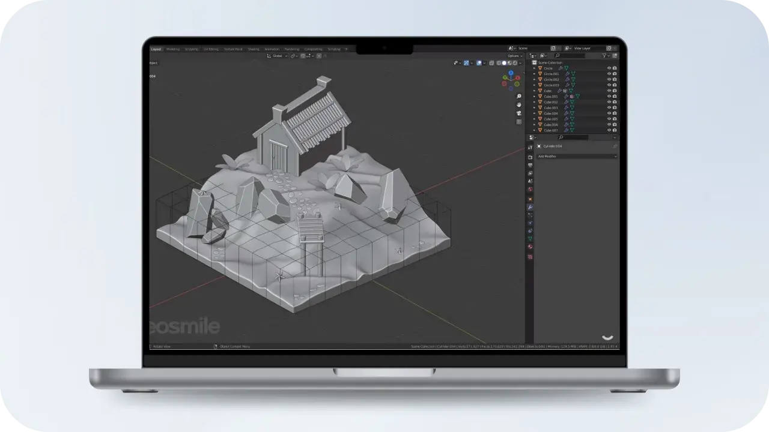769x432 pixels.
Task: Select the pan hand icon in viewport
Action: (x=519, y=105)
